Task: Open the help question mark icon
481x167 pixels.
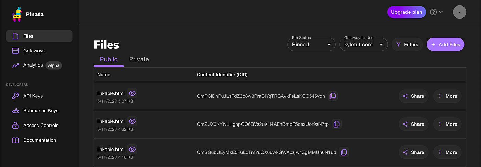Action: 434,12
